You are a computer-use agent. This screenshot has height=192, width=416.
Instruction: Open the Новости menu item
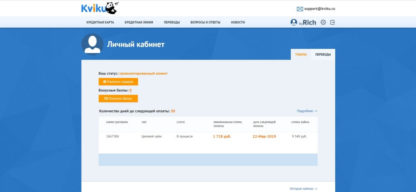tap(238, 23)
